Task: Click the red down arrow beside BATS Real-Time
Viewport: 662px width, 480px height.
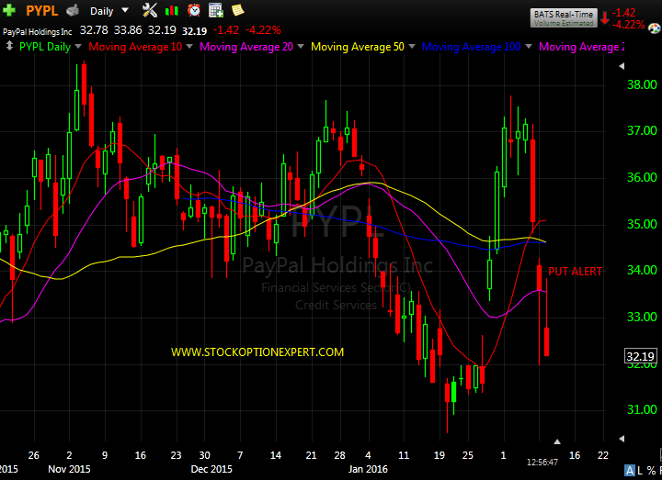Action: [605, 18]
